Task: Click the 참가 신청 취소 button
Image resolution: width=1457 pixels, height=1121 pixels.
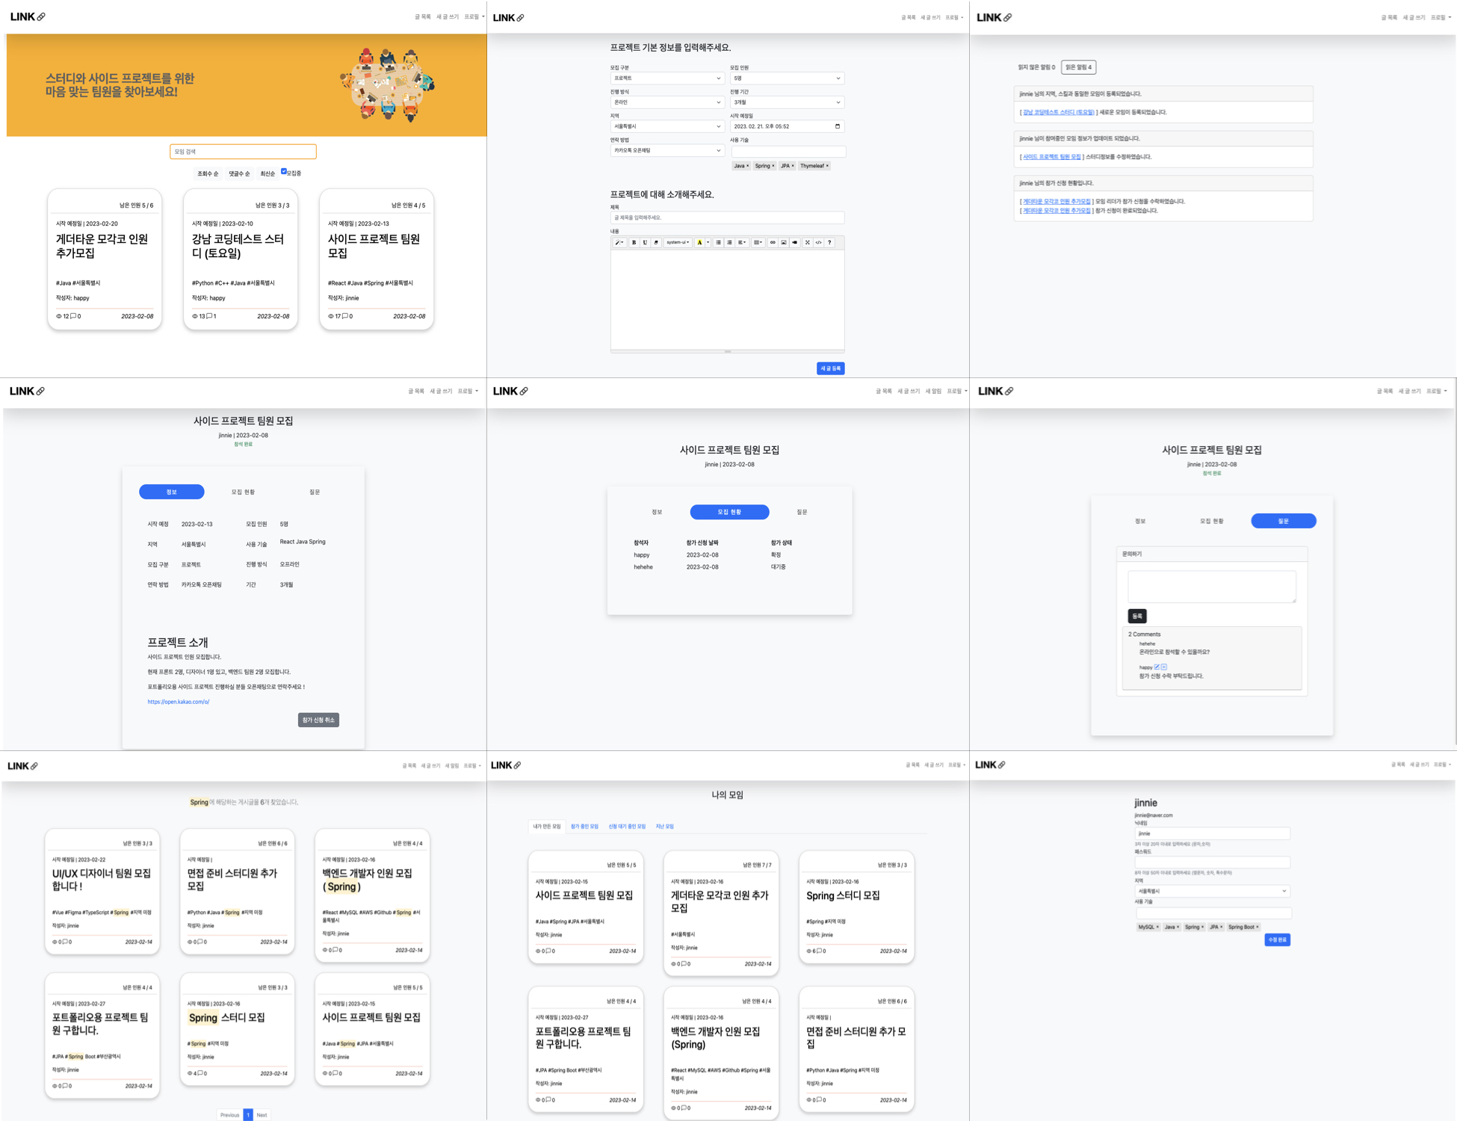Action: click(x=318, y=720)
